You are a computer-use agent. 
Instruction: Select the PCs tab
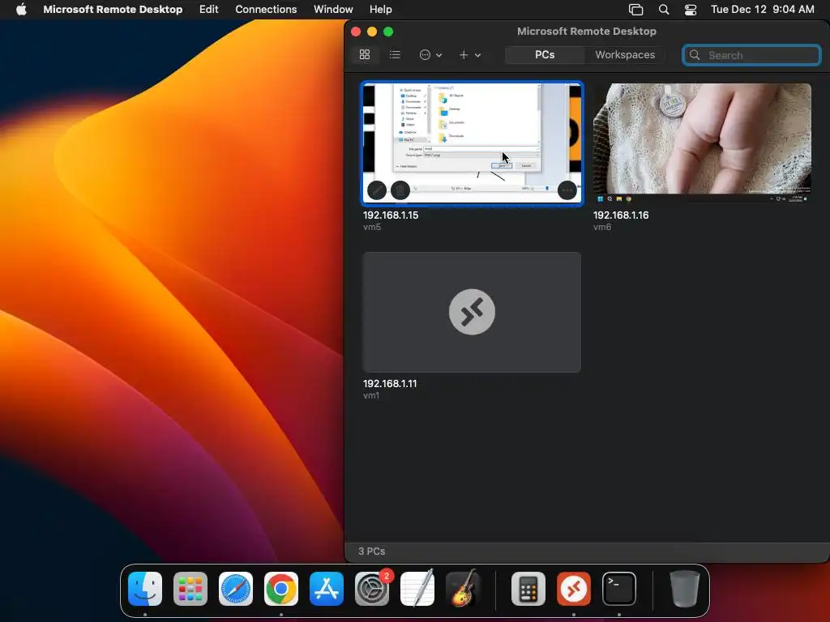(545, 55)
